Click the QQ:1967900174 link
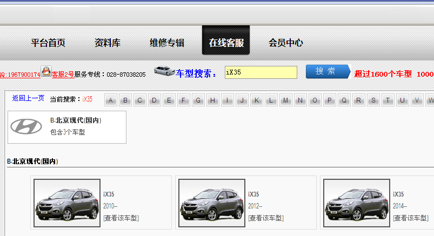Image resolution: width=434 pixels, height=236 pixels. click(20, 75)
